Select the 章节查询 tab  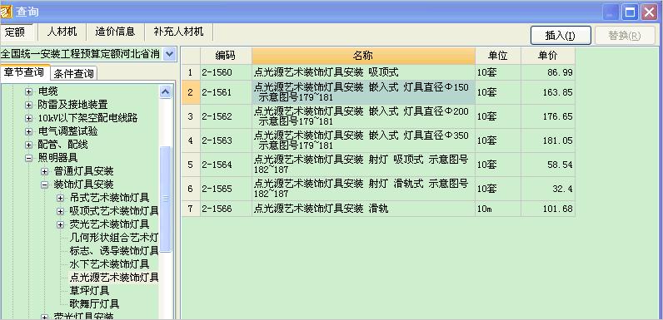(x=24, y=72)
